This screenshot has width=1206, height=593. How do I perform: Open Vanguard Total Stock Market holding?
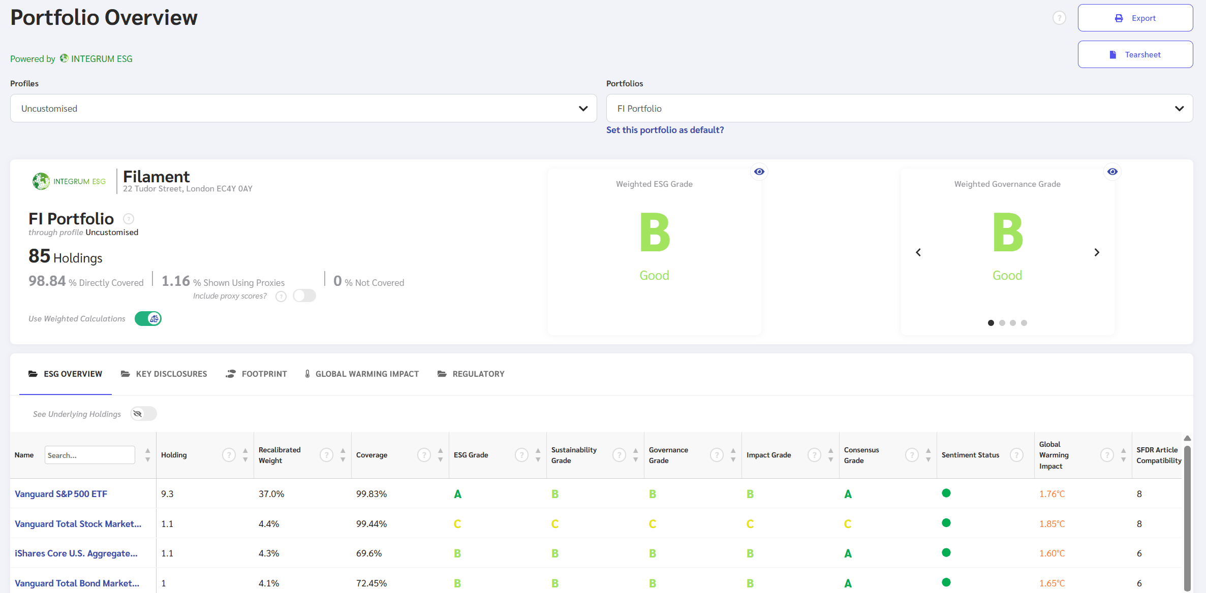pyautogui.click(x=78, y=524)
